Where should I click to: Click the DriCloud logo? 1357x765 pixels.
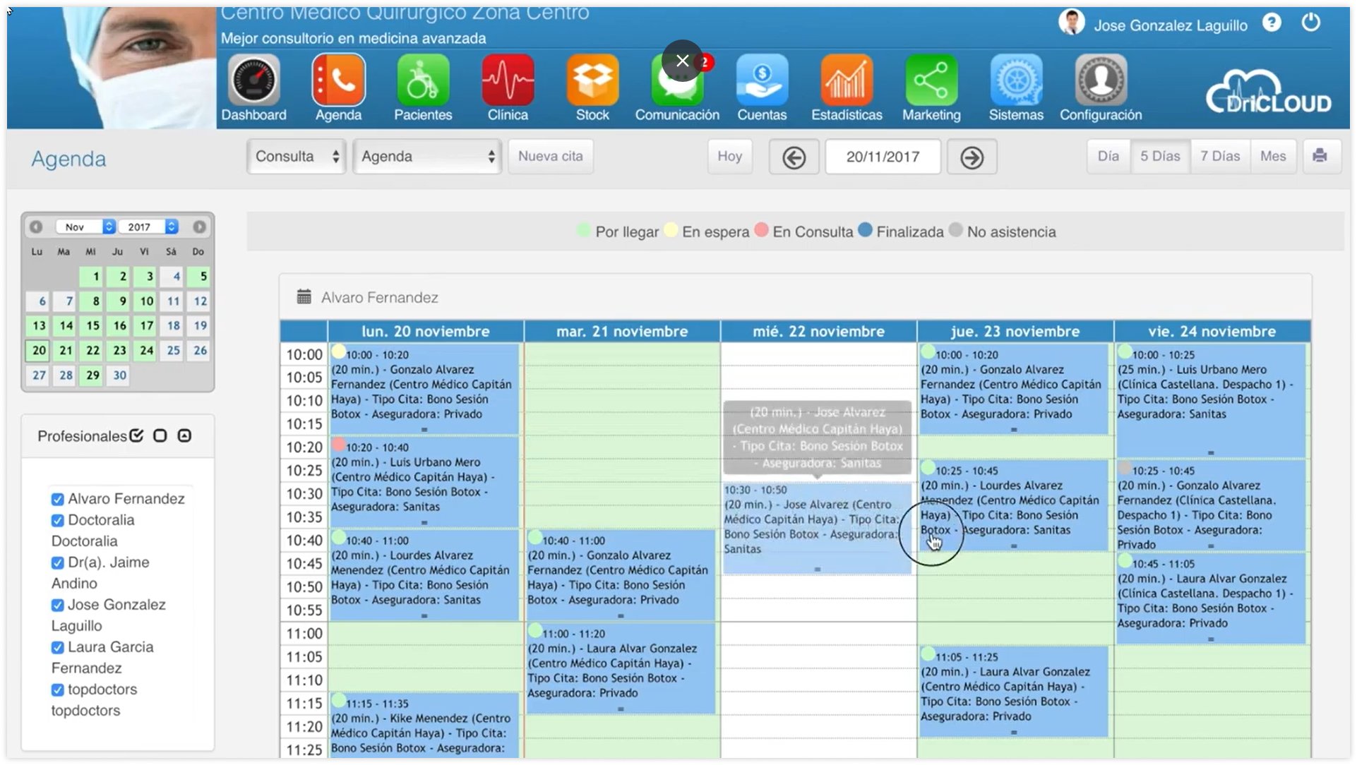(1268, 93)
